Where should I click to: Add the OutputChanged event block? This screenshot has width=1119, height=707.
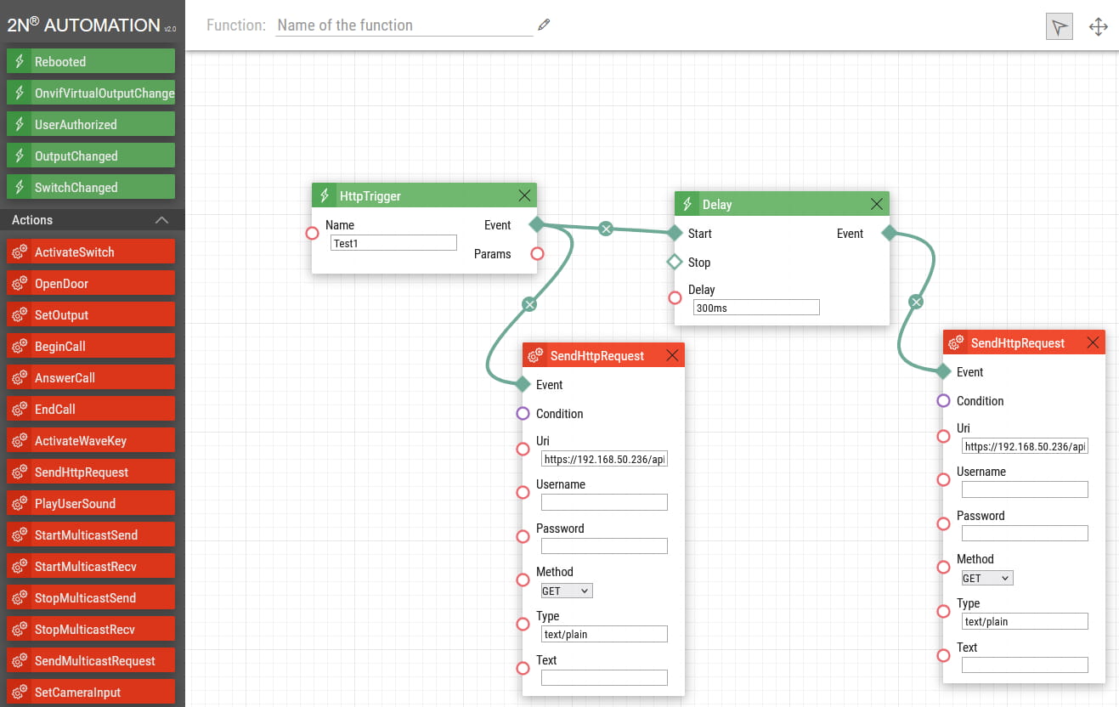91,156
